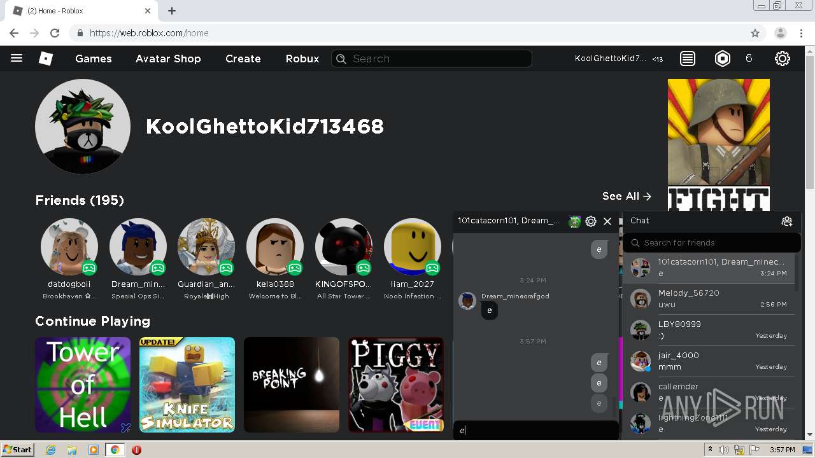Click the site padlock icon
The image size is (815, 458).
[80, 33]
